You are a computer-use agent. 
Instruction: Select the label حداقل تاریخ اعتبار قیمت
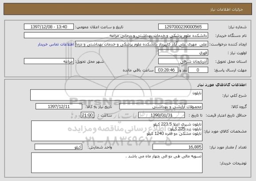[226, 115]
